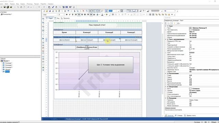Collapse the '3. Расположение' property group
The height and width of the screenshot is (123, 219).
coord(166,73)
